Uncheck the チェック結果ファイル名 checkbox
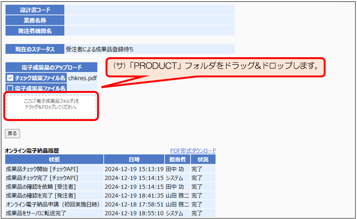The width and height of the screenshot is (357, 219). click(10, 78)
